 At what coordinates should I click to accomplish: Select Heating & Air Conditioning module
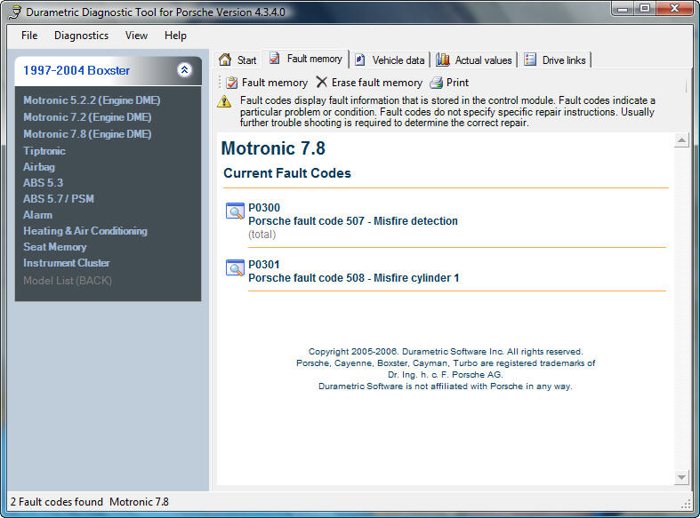pyautogui.click(x=84, y=231)
